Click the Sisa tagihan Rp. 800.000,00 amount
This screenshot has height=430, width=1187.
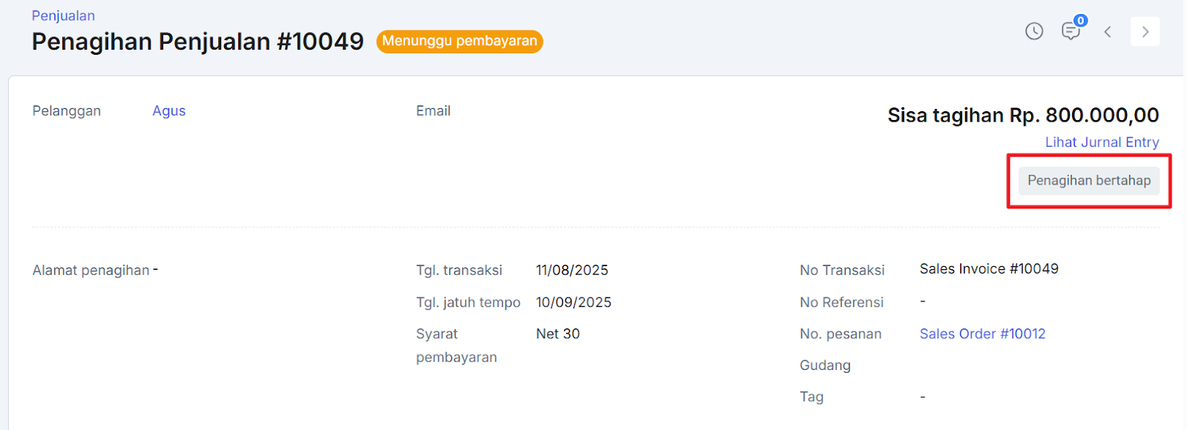click(1023, 116)
